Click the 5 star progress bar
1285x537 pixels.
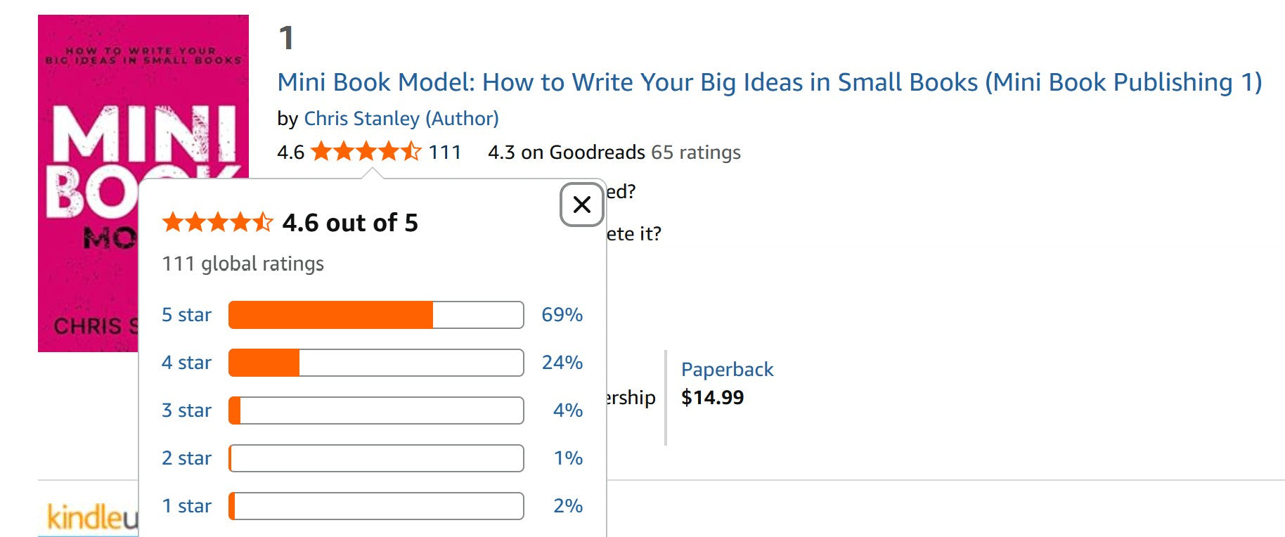click(375, 315)
